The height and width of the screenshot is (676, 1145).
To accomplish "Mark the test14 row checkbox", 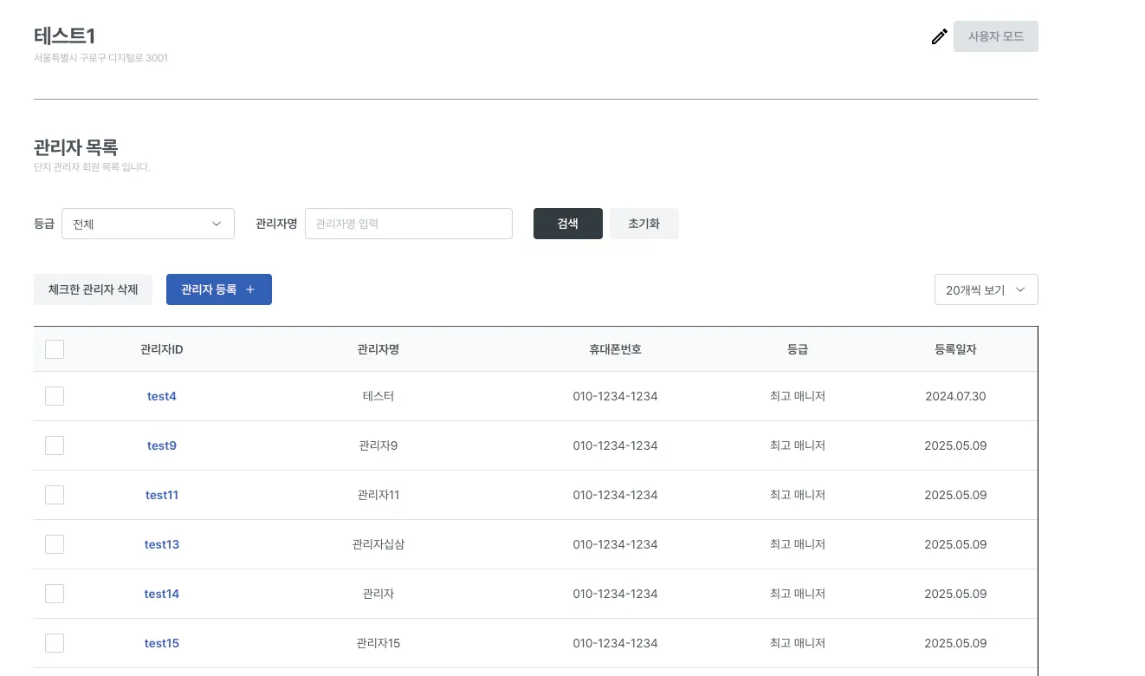I will pos(55,594).
